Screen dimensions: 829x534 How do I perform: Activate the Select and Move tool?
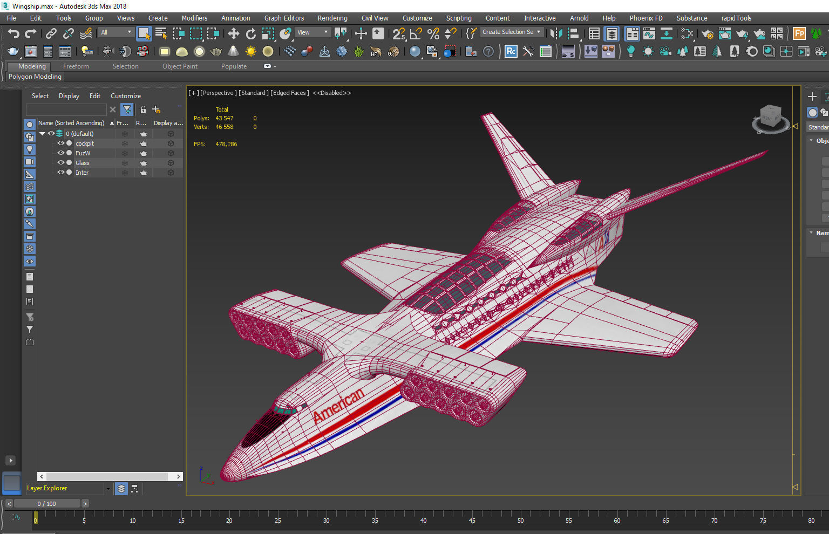tap(233, 33)
